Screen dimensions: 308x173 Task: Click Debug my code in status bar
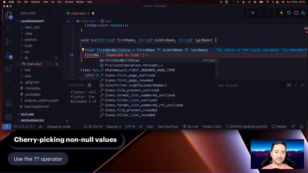tap(59, 126)
